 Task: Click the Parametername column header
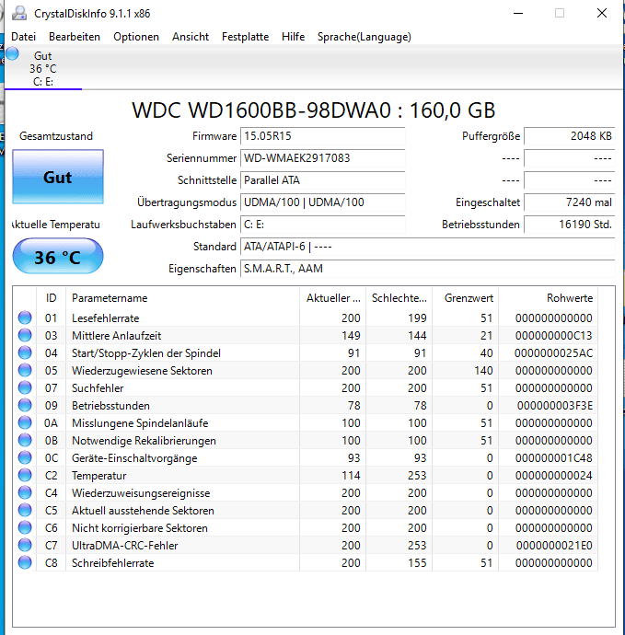182,298
